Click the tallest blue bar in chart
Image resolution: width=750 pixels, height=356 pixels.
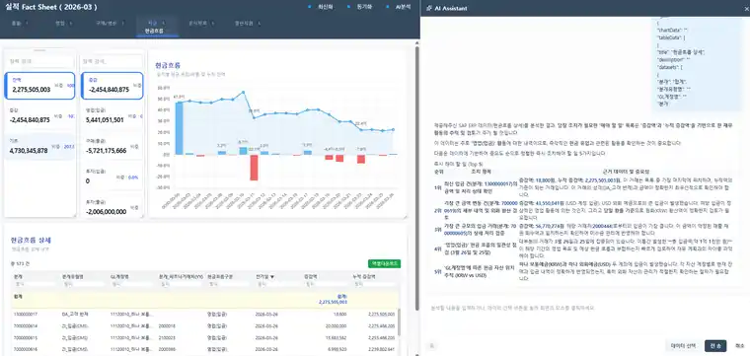click(179, 128)
